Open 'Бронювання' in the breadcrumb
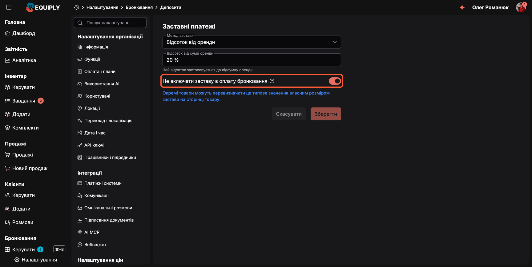This screenshot has width=532, height=267. tap(139, 7)
